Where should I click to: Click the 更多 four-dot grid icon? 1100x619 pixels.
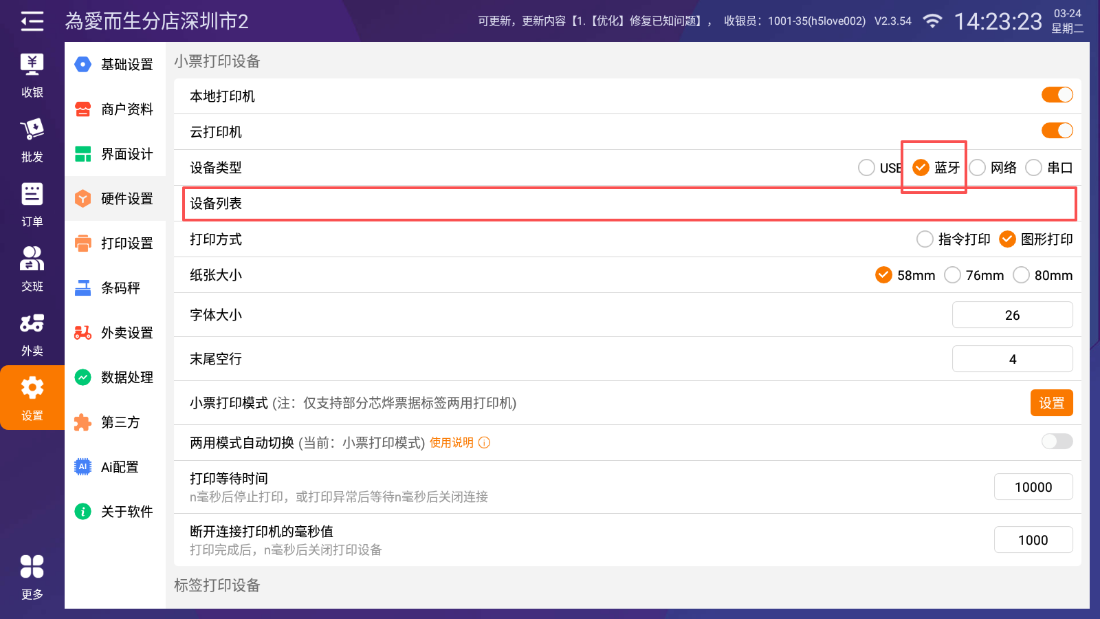pos(32,567)
